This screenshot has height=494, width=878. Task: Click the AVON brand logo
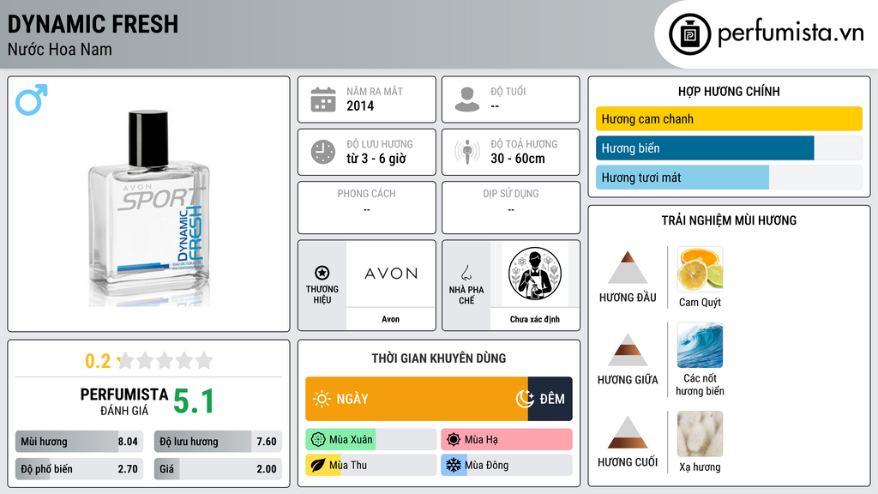point(391,274)
